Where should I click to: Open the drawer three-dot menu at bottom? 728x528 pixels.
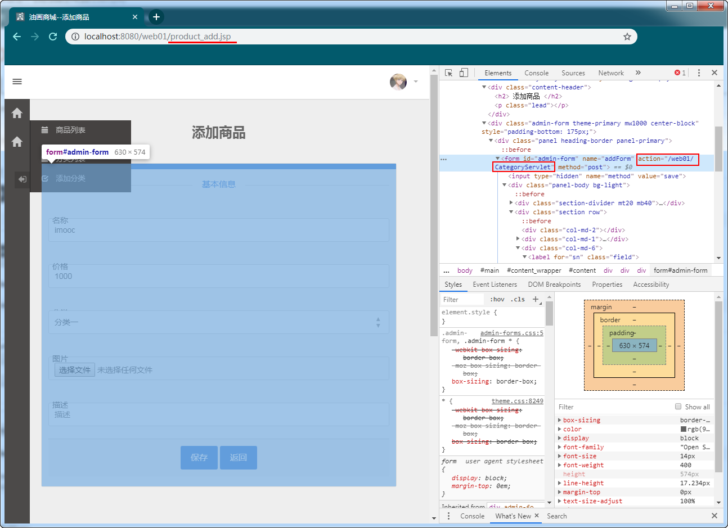(448, 516)
